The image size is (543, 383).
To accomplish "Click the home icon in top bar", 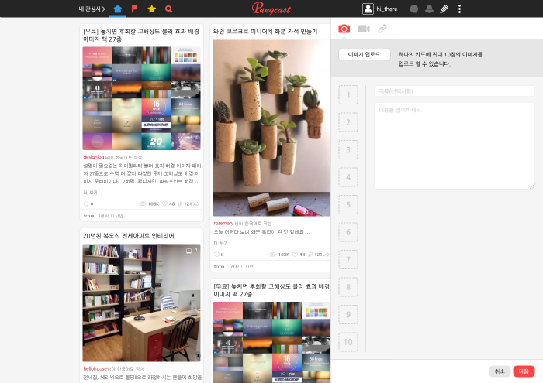I will click(118, 9).
